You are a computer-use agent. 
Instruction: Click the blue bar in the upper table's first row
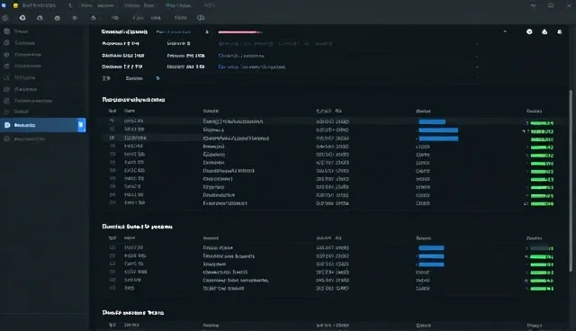tap(432, 121)
